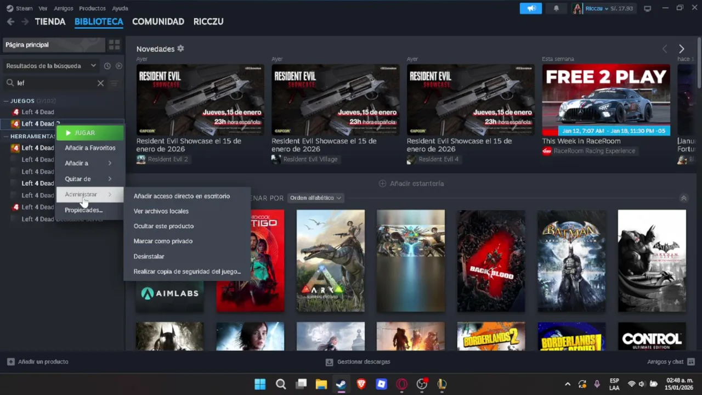The image size is (702, 395).
Task: Click the Gestionar descargas download icon
Action: click(x=329, y=362)
